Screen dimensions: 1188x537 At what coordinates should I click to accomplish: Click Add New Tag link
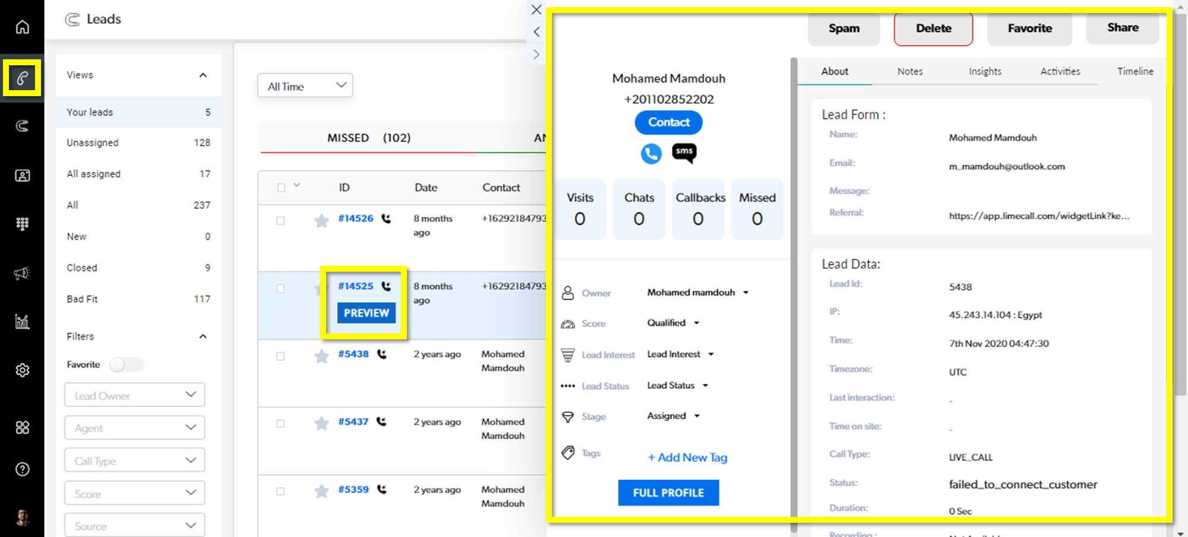click(x=687, y=457)
